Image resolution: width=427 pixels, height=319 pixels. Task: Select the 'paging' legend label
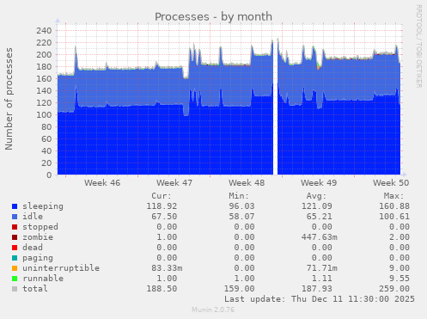pos(38,258)
